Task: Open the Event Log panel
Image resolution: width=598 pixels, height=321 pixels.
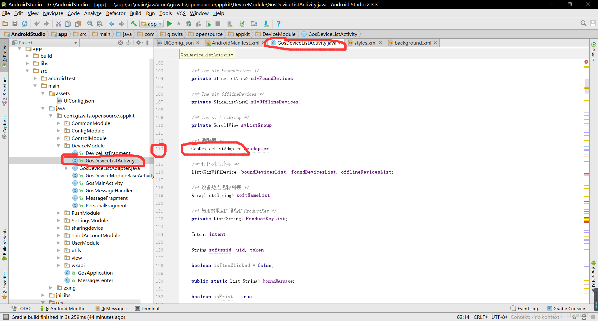Action: (x=524, y=309)
